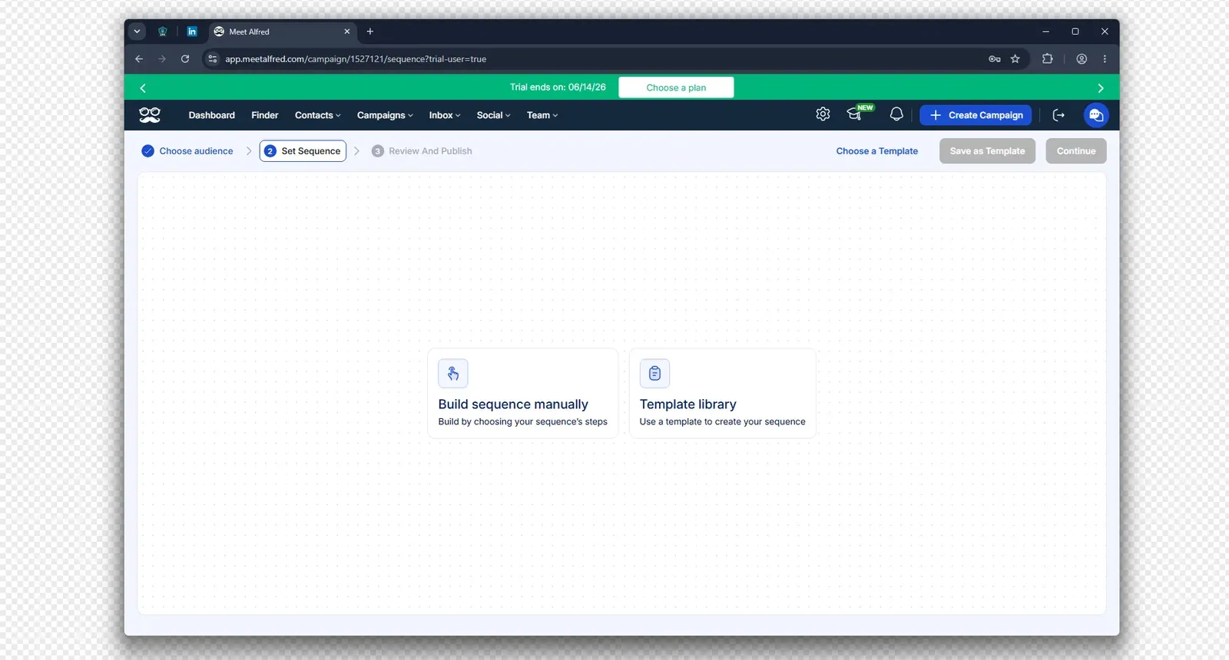Click the browser address bar URL
Image resolution: width=1229 pixels, height=660 pixels.
356,59
